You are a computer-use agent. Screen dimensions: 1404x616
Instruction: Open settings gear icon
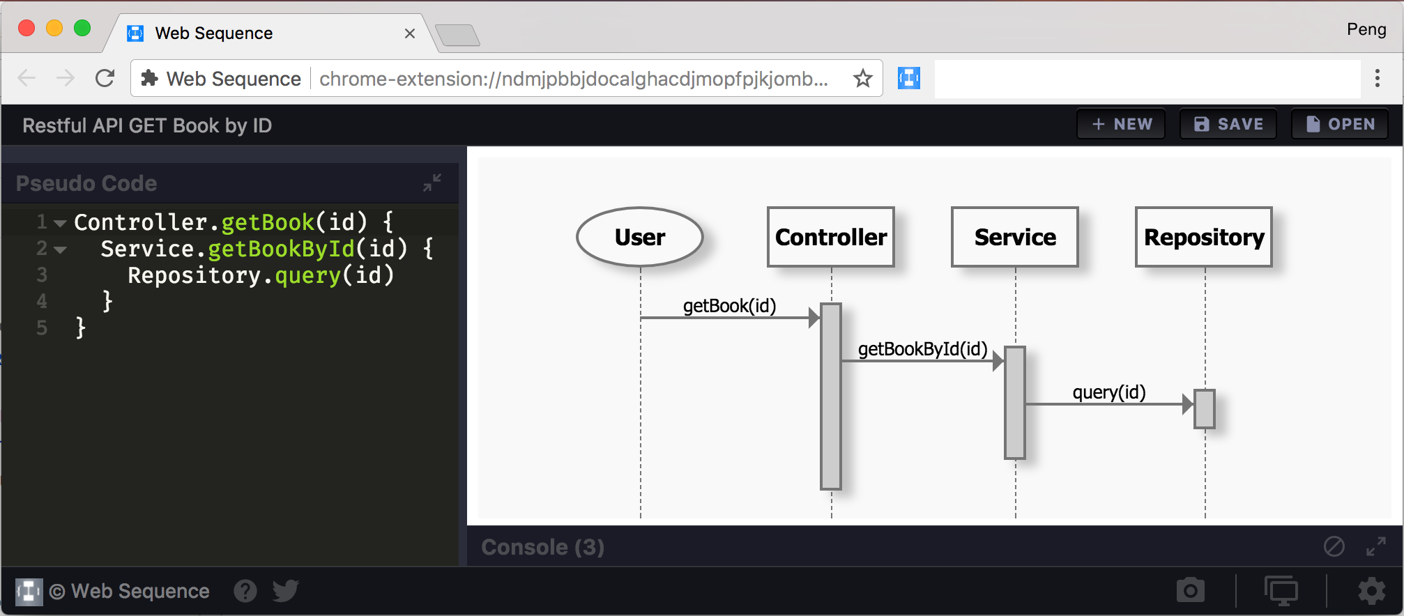tap(1372, 591)
